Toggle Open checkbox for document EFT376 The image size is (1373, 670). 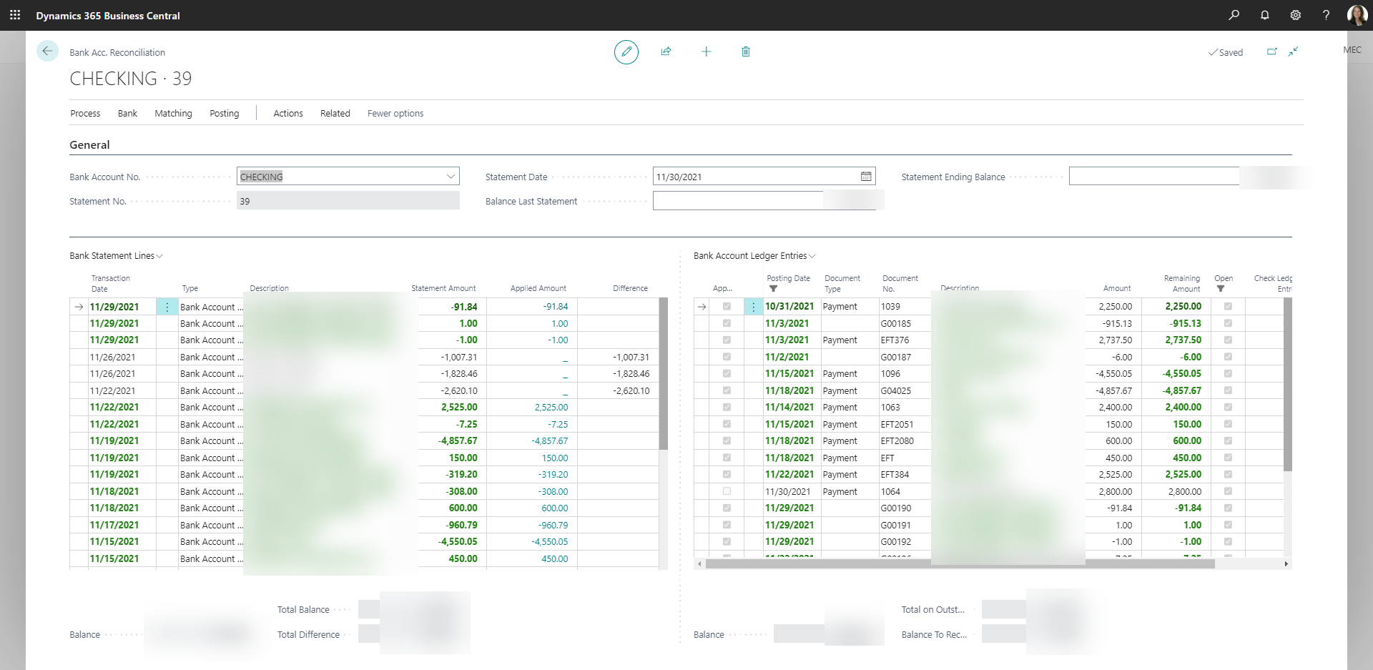click(1228, 340)
